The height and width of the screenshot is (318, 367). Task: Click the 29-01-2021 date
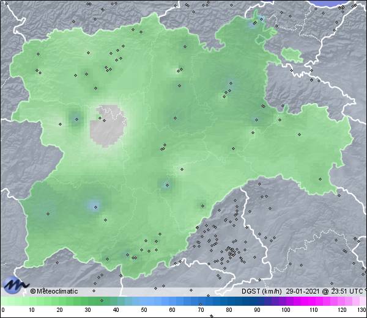click(303, 291)
